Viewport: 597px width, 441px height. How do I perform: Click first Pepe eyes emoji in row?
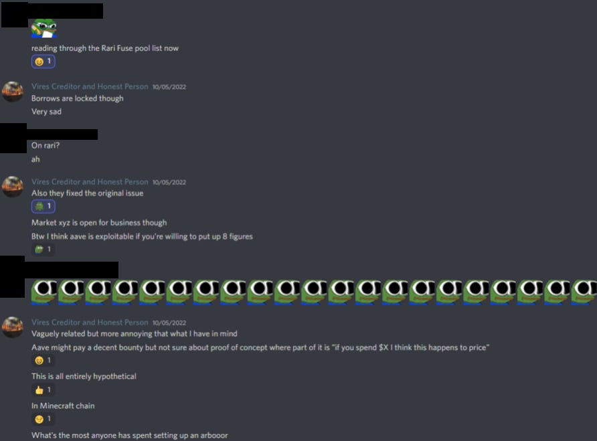click(44, 292)
